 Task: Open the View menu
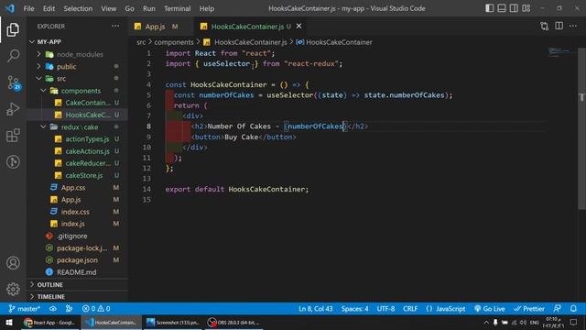(x=108, y=8)
